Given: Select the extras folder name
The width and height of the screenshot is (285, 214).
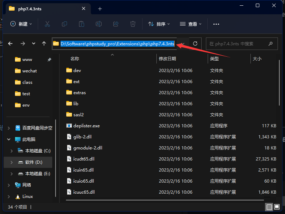Looking at the screenshot, I should (79, 93).
